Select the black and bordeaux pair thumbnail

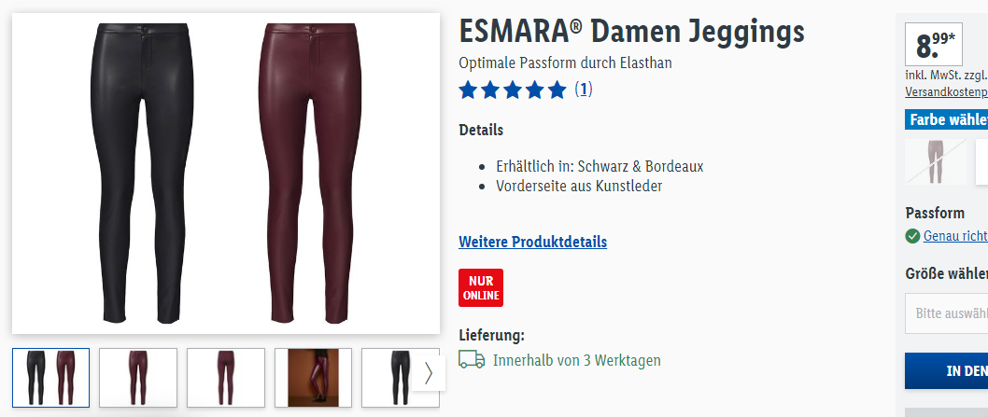tap(51, 378)
